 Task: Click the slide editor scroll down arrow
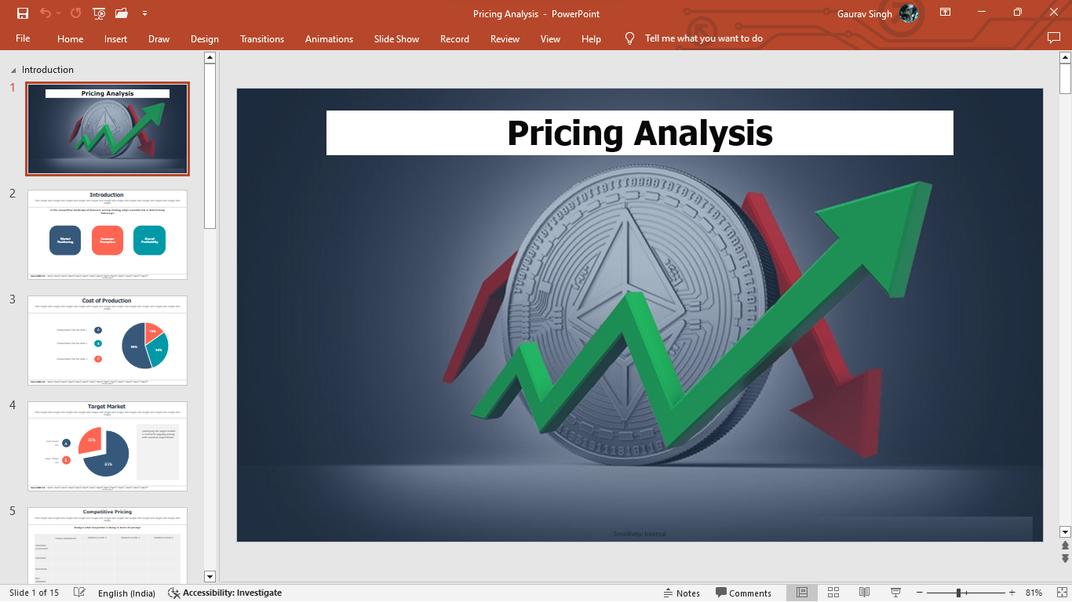pyautogui.click(x=1065, y=531)
